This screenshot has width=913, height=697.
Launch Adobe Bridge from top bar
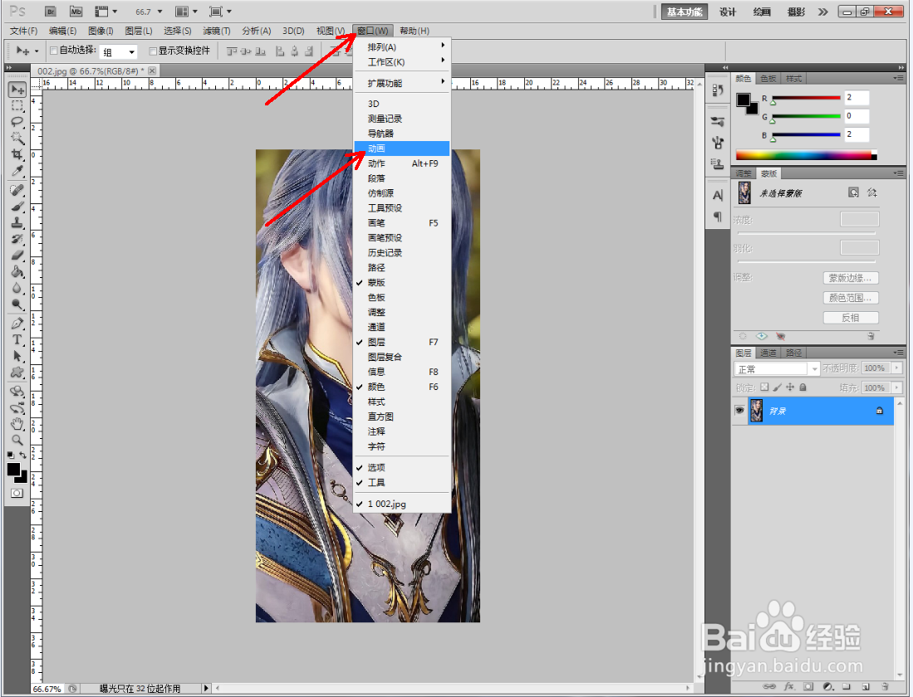pyautogui.click(x=51, y=12)
